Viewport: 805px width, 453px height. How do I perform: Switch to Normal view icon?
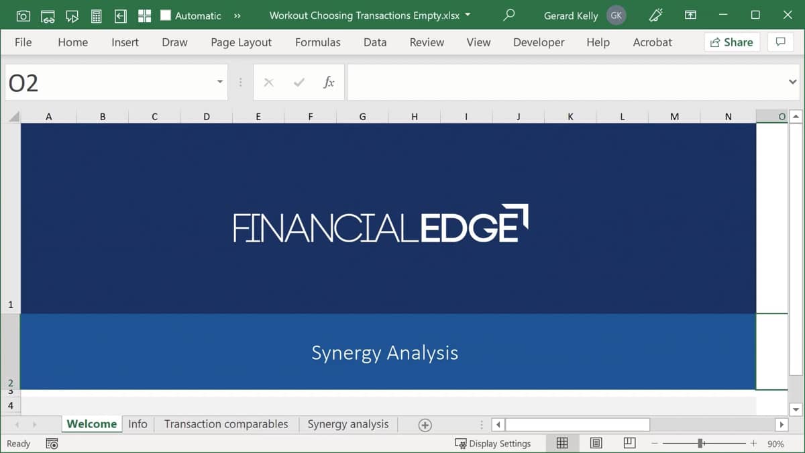pyautogui.click(x=562, y=444)
